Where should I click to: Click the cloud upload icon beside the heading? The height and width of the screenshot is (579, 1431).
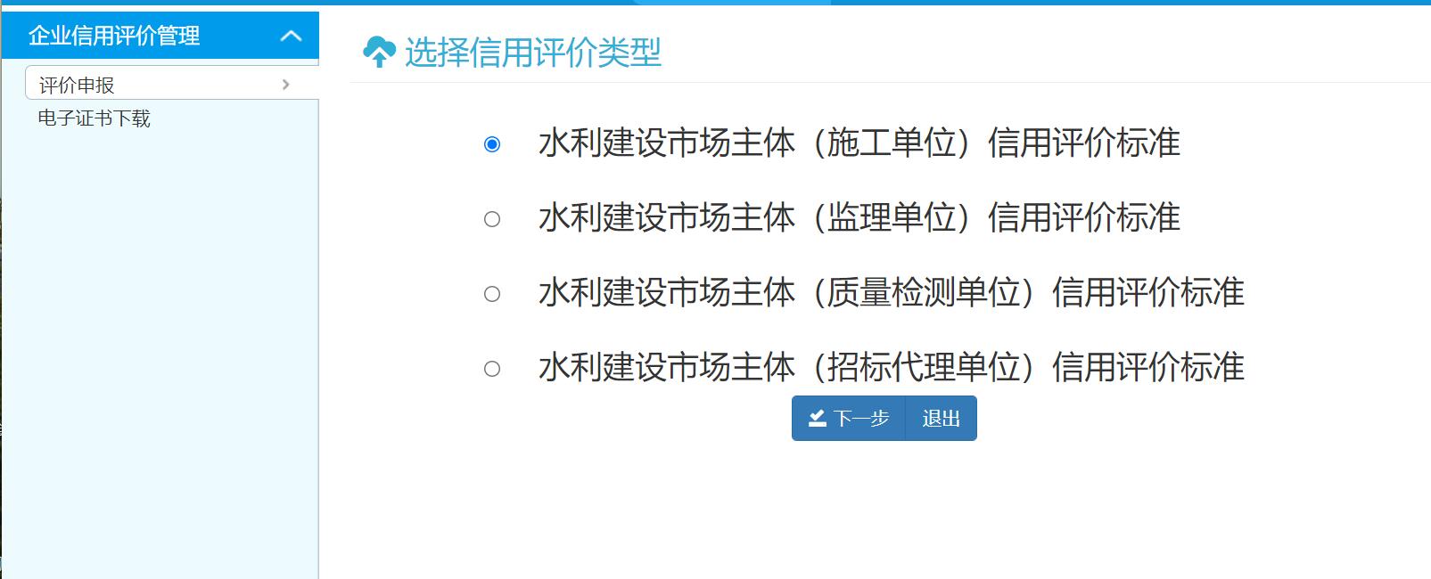tap(379, 53)
